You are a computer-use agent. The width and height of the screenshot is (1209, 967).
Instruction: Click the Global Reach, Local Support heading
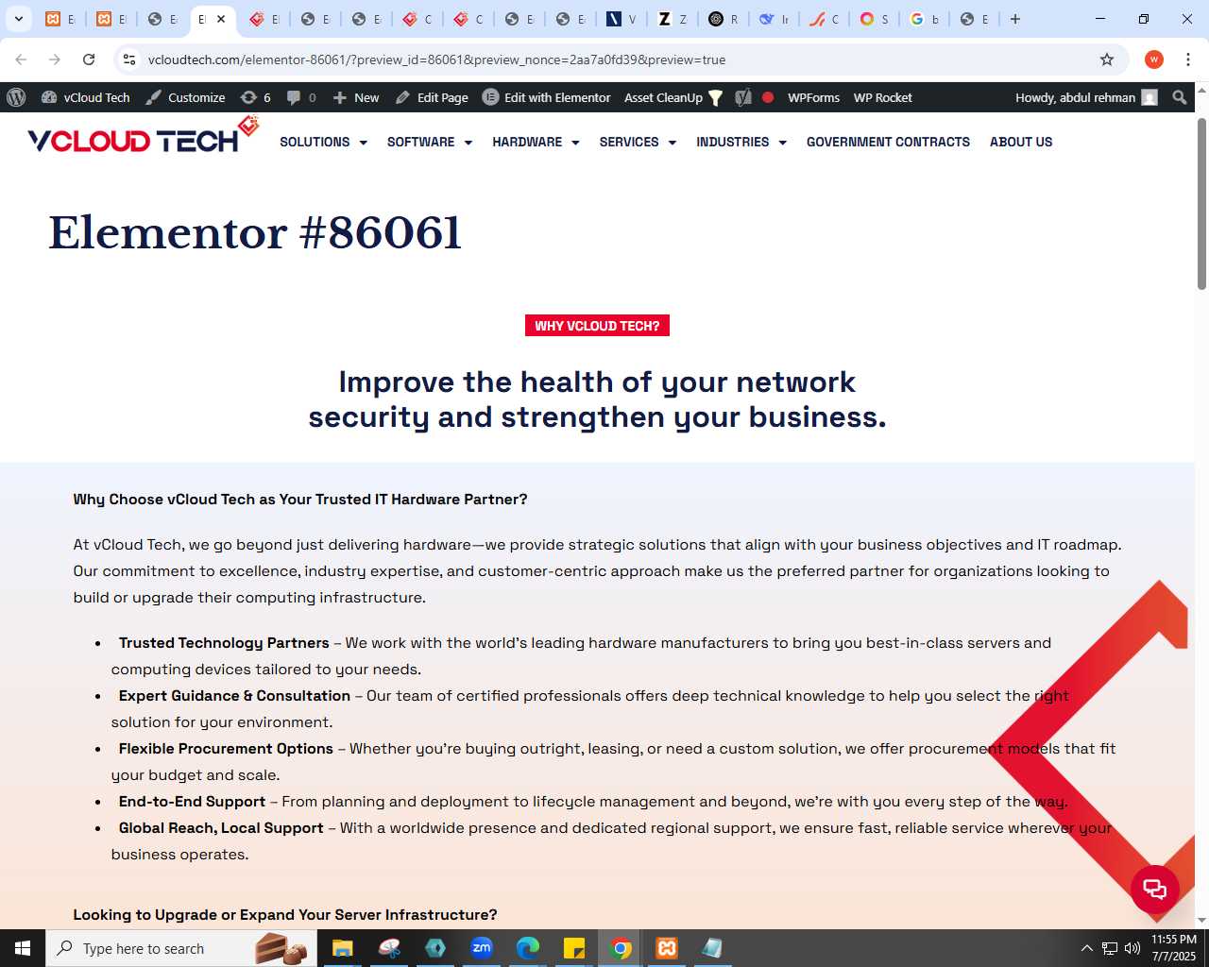pyautogui.click(x=221, y=828)
